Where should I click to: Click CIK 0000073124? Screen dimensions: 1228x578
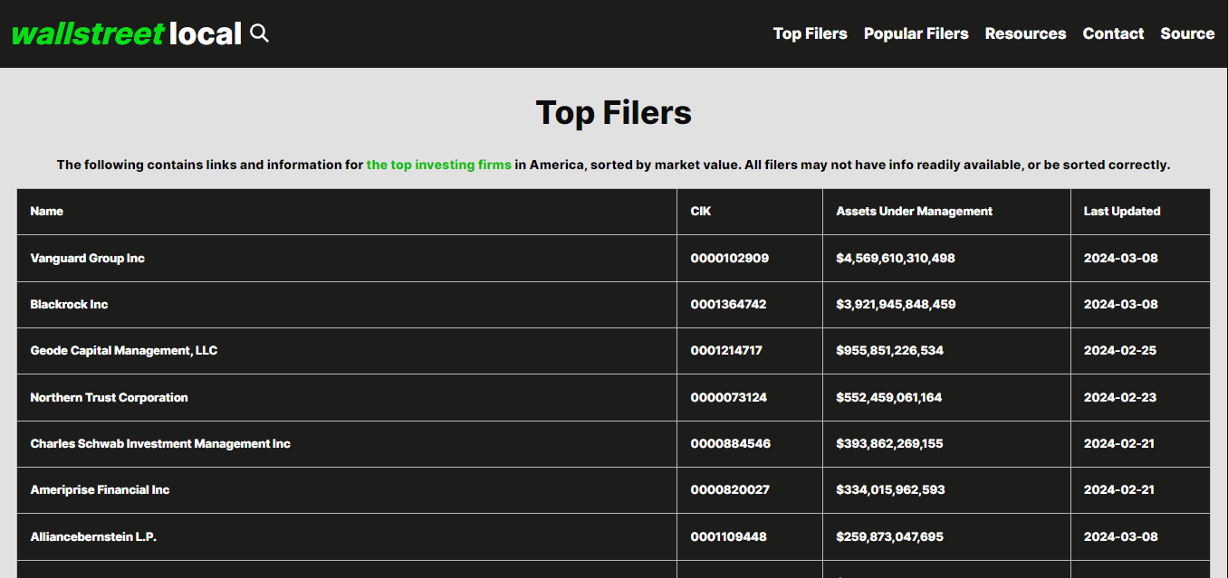(729, 397)
